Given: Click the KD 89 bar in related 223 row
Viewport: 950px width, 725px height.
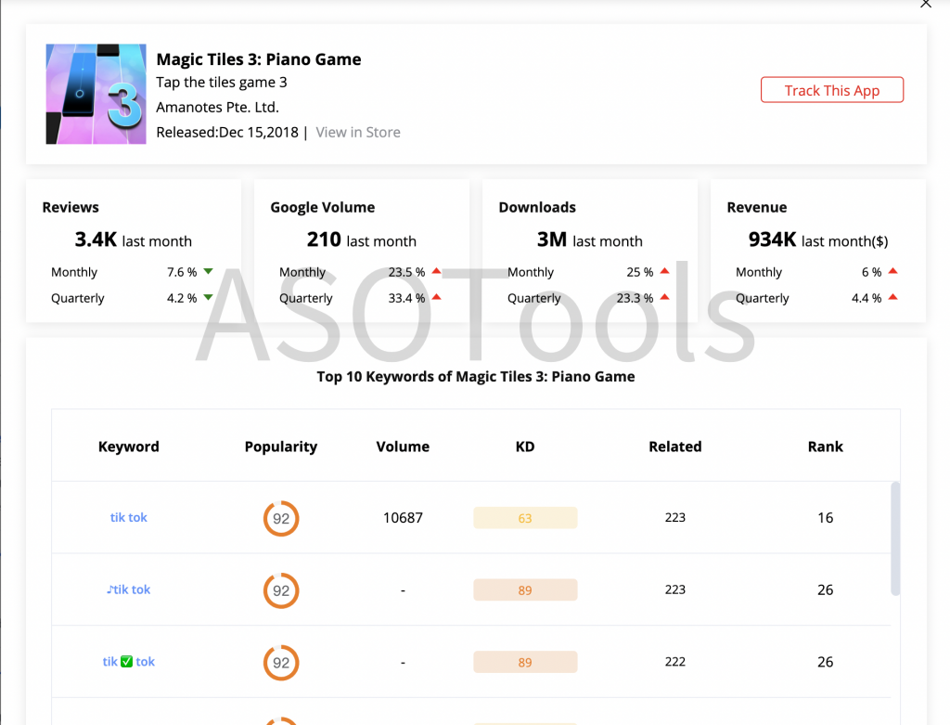Looking at the screenshot, I should coord(525,590).
